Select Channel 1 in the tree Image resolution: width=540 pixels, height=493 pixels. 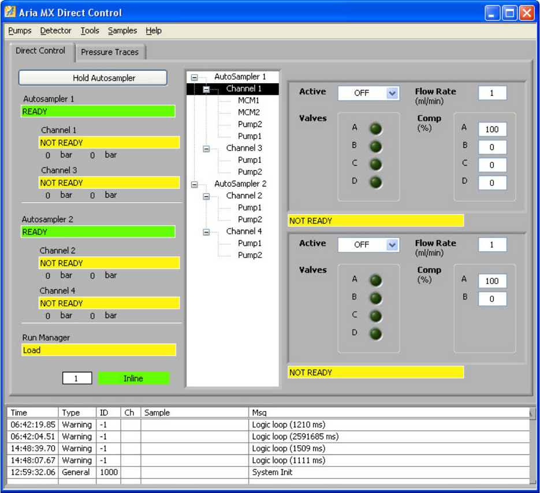[x=244, y=89]
